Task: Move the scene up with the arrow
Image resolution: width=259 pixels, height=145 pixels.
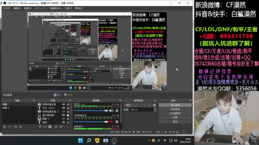Action: click(15, 127)
